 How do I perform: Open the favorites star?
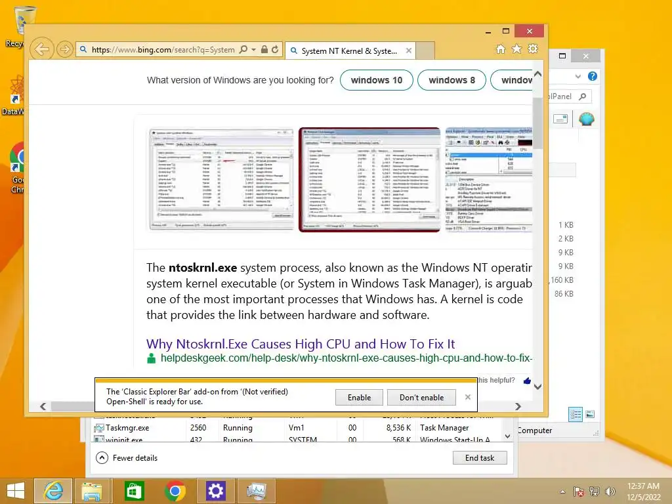[x=517, y=49]
